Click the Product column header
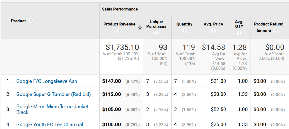Image resolution: width=289 pixels, height=129 pixels. 18,21
